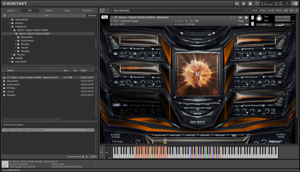Open the Automation tab
Screen dimensions: 300x172
87,10
